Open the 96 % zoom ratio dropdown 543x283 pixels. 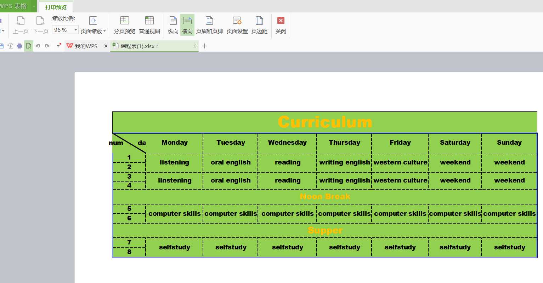pos(76,30)
